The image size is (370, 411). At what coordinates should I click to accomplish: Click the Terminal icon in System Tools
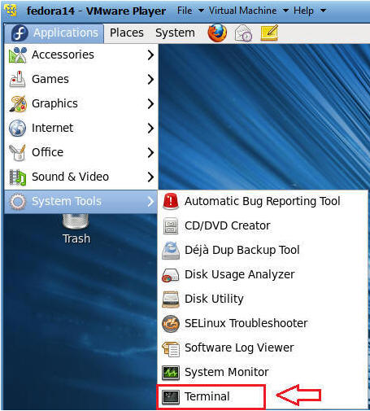pos(171,396)
